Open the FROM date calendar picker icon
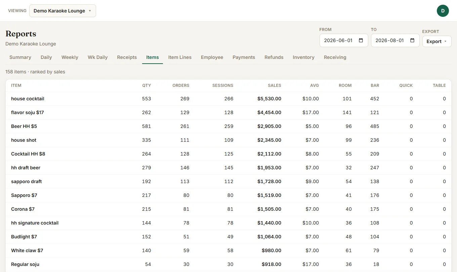Screen dimensions: 457x272 coord(361,40)
